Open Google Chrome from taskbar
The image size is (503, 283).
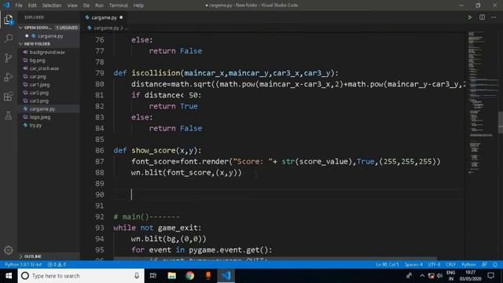[190, 276]
